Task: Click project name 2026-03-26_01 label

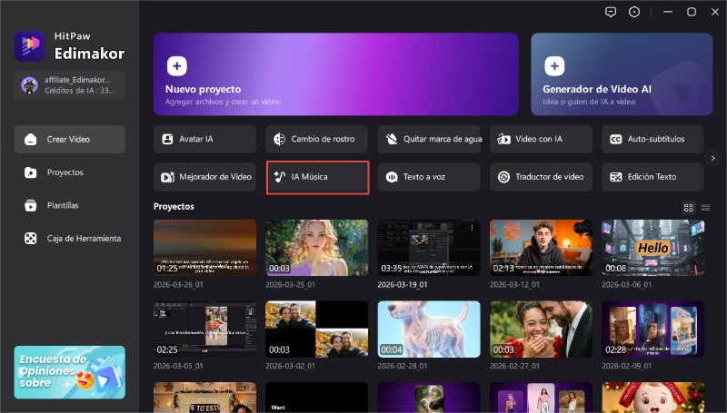Action: pyautogui.click(x=178, y=285)
